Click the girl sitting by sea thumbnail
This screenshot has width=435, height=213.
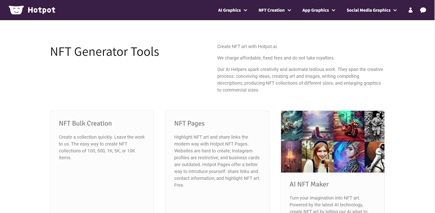318,126
